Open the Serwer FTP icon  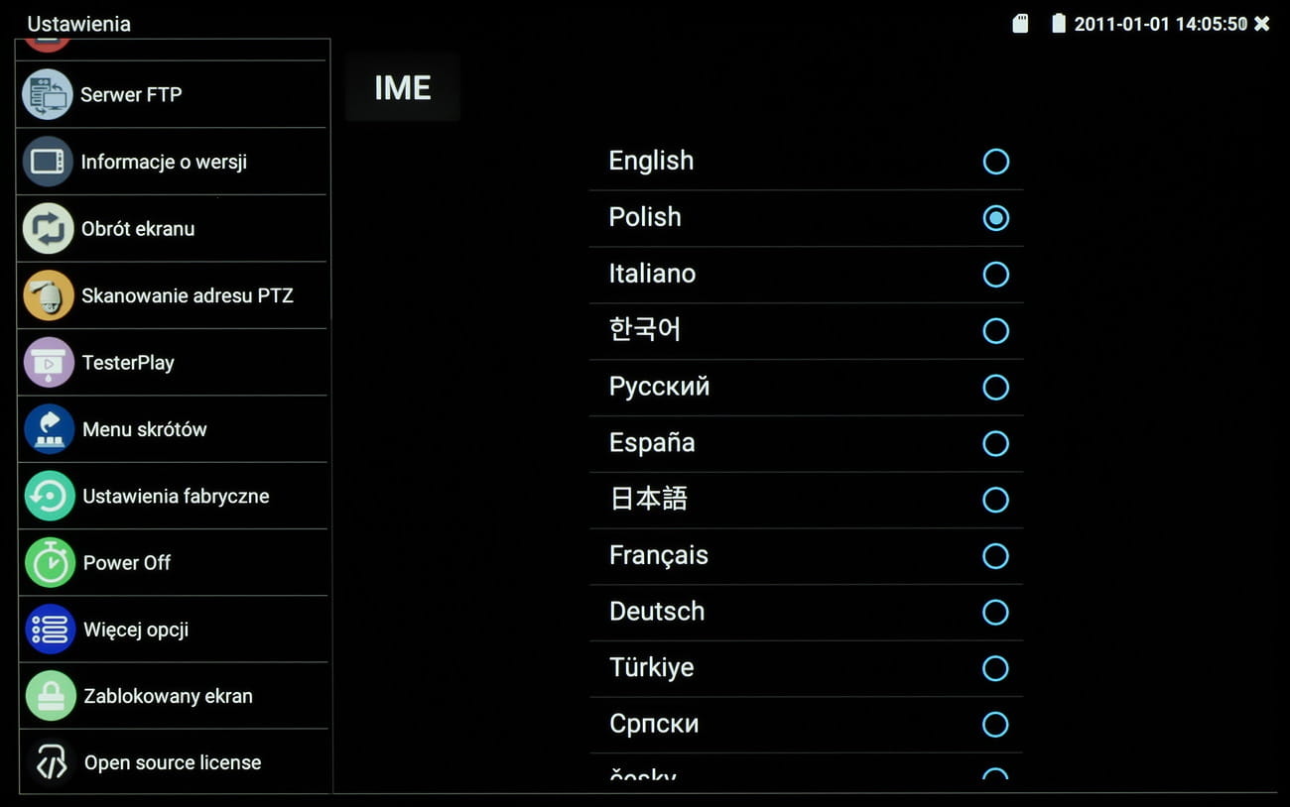click(x=48, y=95)
